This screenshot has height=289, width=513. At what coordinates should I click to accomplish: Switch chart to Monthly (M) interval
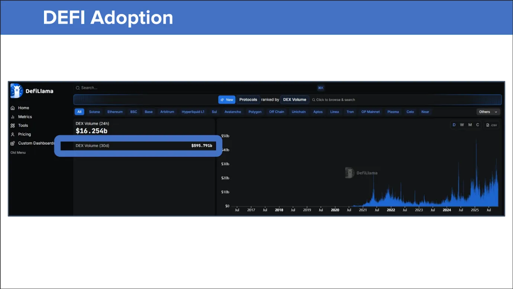470,125
